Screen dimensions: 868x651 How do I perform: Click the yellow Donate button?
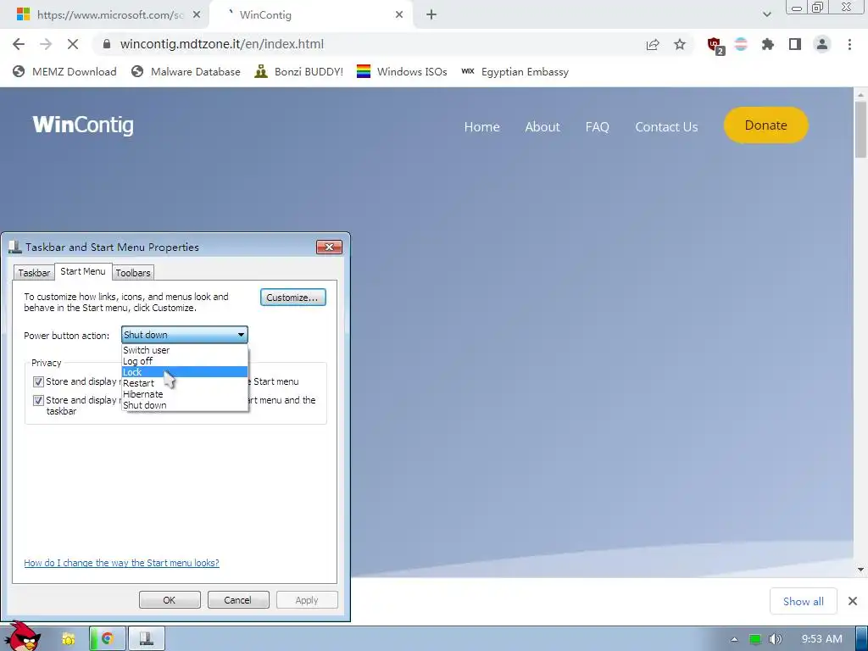pyautogui.click(x=765, y=125)
